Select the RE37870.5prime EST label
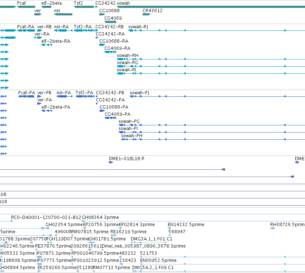This screenshot has width=305, height=273. coord(53,246)
